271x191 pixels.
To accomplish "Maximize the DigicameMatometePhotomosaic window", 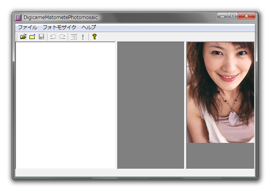I will click(233, 16).
